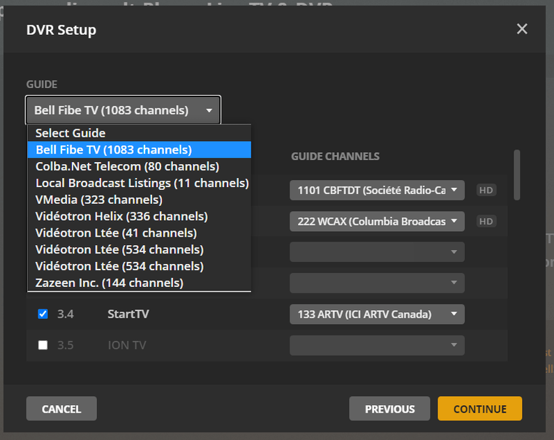The image size is (554, 440).
Task: Open the Guide dropdown showing Bell Fibe TV
Action: (x=123, y=110)
